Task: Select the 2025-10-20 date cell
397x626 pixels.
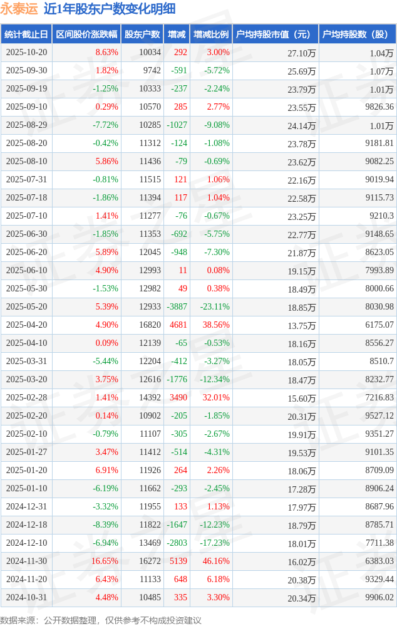Action: point(26,53)
